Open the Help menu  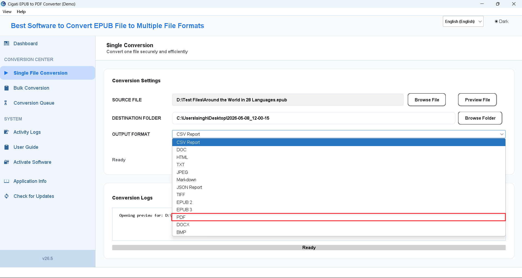tap(21, 12)
